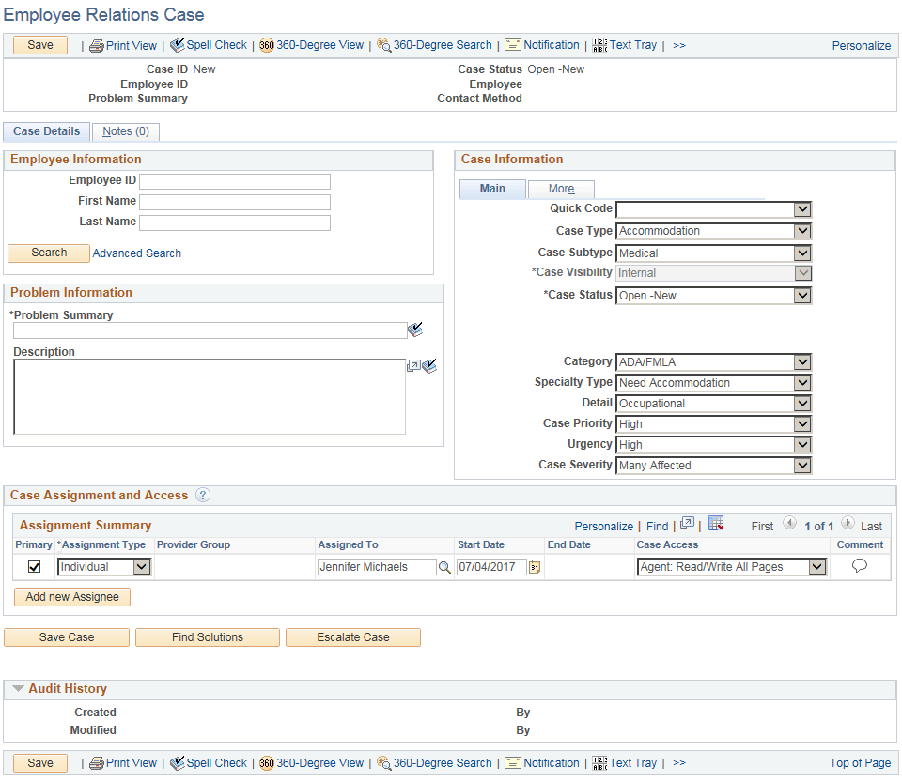Click inside the Employee ID input field
This screenshot has width=902, height=782.
tap(234, 180)
